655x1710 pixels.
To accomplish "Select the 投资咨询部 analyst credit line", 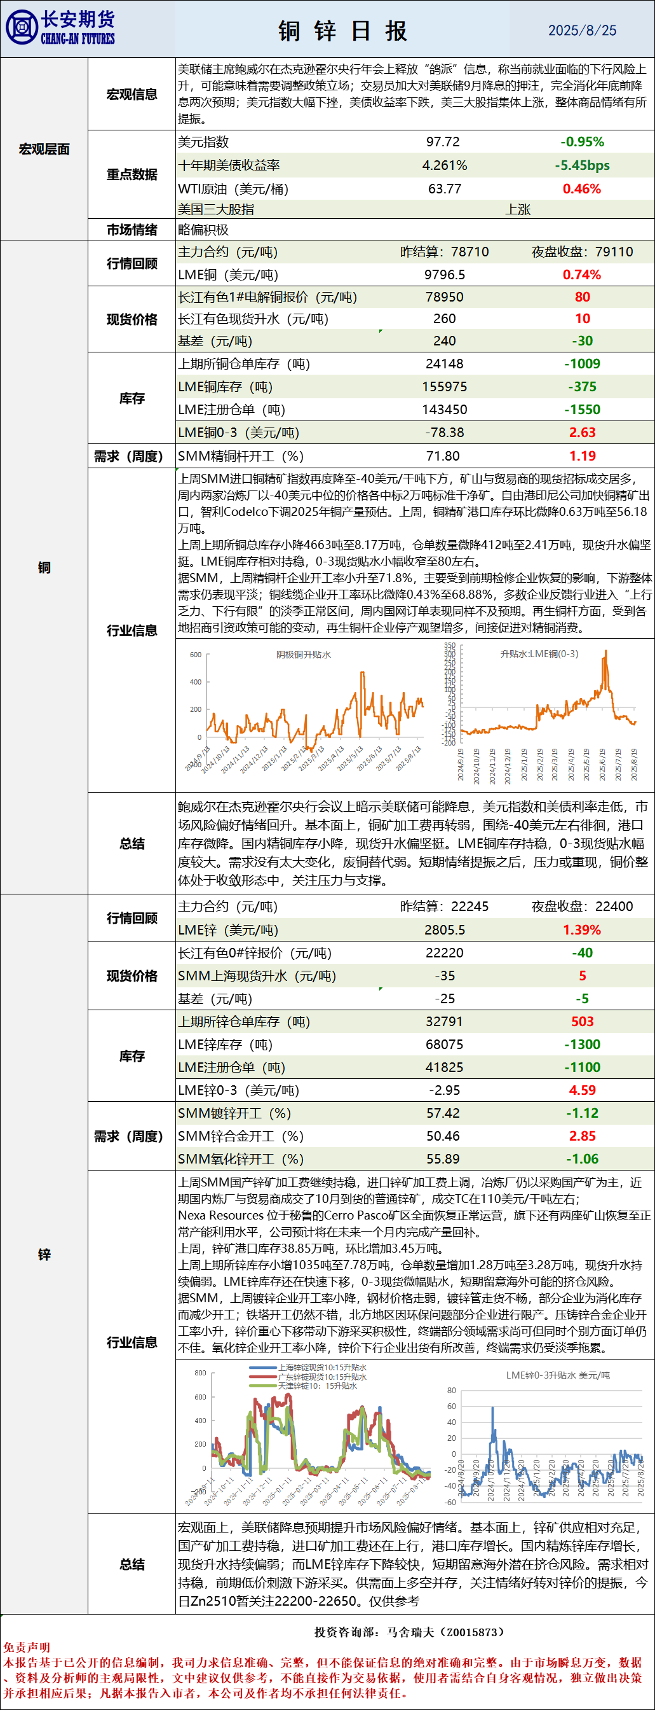I will [409, 1632].
